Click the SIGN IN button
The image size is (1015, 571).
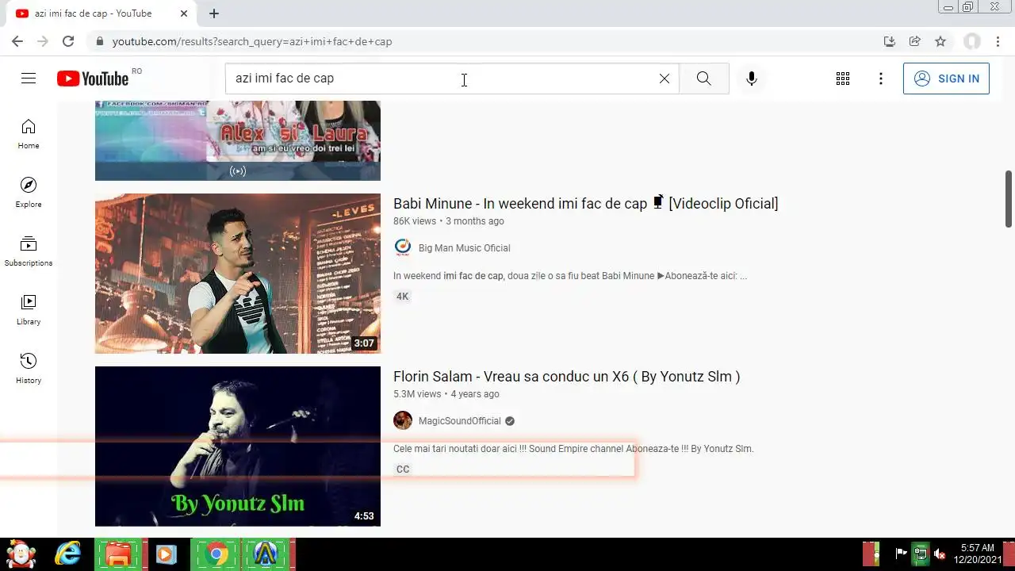[x=946, y=79]
